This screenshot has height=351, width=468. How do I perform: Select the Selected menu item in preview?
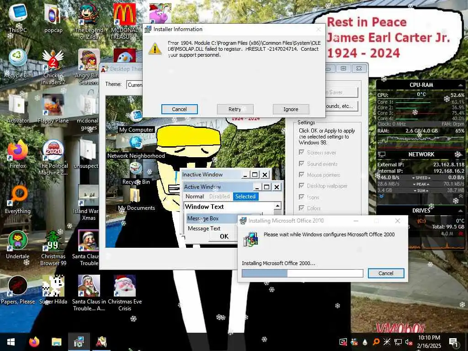245,197
